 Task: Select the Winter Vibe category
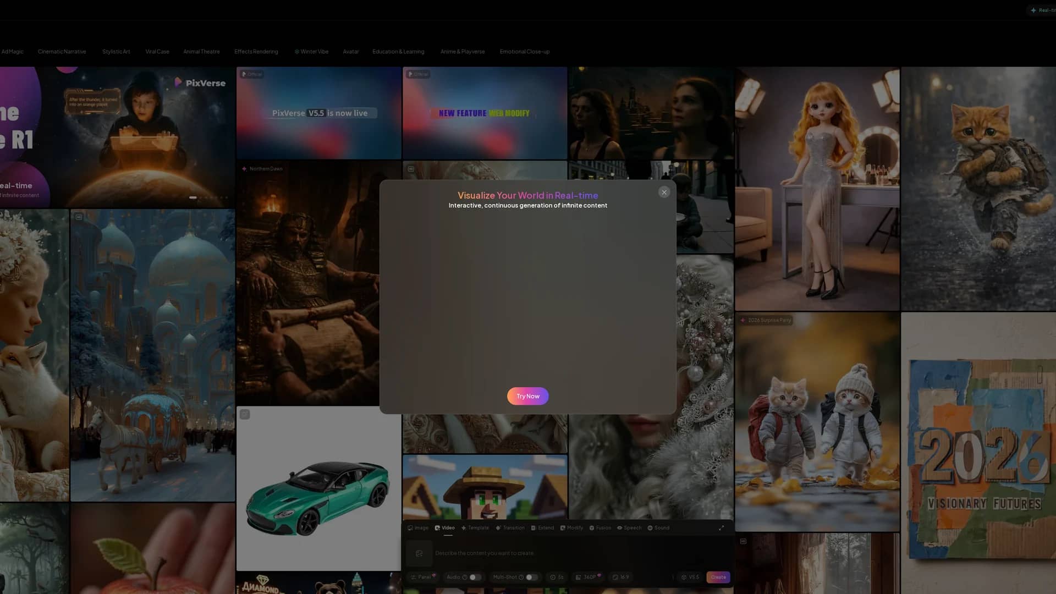(x=311, y=52)
